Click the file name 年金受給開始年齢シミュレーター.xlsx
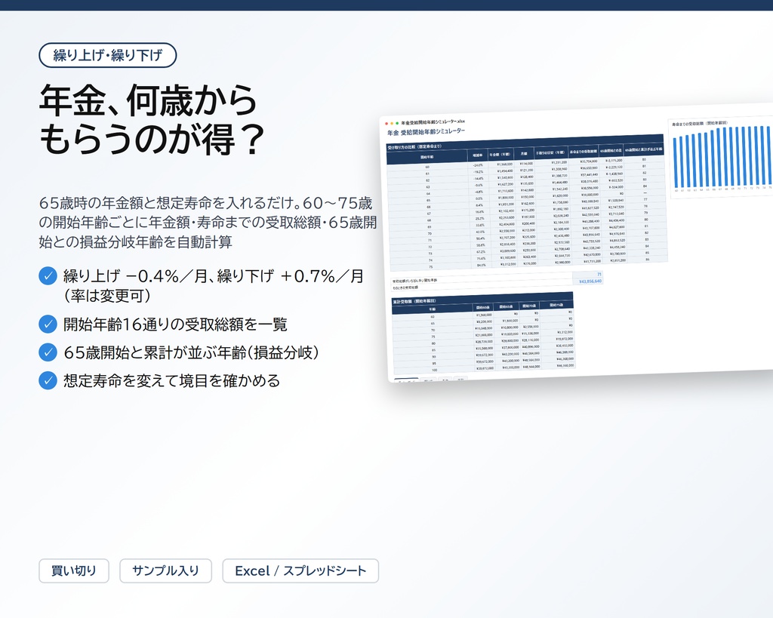This screenshot has height=618, width=773. 433,121
